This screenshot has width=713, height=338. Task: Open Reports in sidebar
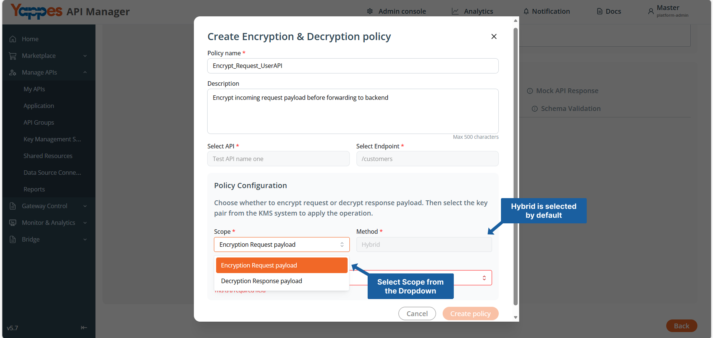click(34, 189)
